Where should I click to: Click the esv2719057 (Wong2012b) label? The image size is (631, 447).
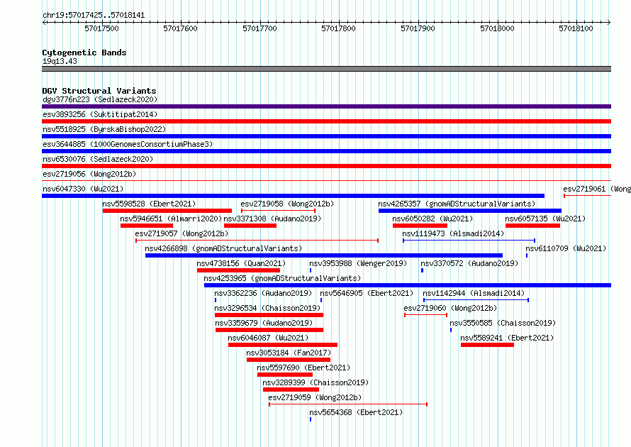click(182, 233)
